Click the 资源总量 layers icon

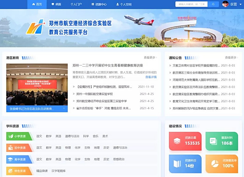tap(177, 141)
